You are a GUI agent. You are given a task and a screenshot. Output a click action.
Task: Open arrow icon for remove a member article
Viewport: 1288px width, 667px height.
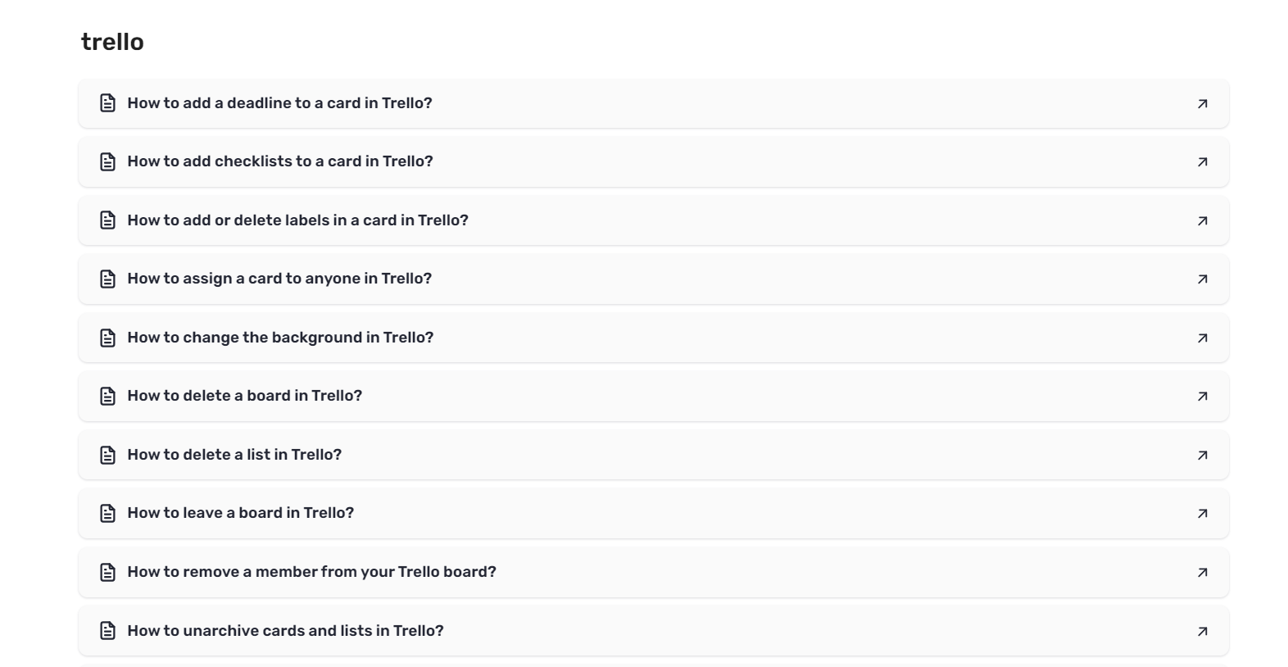(1202, 572)
